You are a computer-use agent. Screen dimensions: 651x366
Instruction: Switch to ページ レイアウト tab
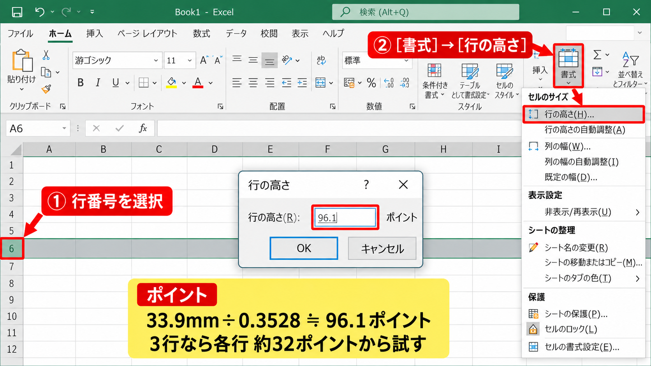(x=148, y=33)
